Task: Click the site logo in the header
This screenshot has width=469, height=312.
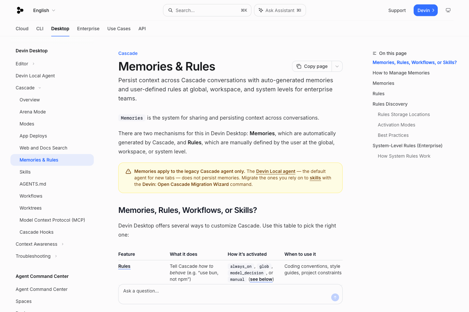Action: (x=20, y=10)
